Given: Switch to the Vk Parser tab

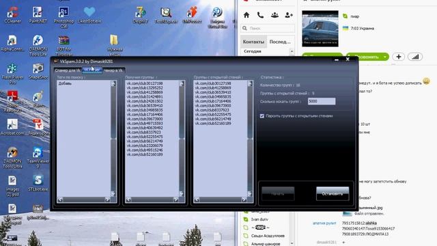Looking at the screenshot, I should pyautogui.click(x=92, y=70).
